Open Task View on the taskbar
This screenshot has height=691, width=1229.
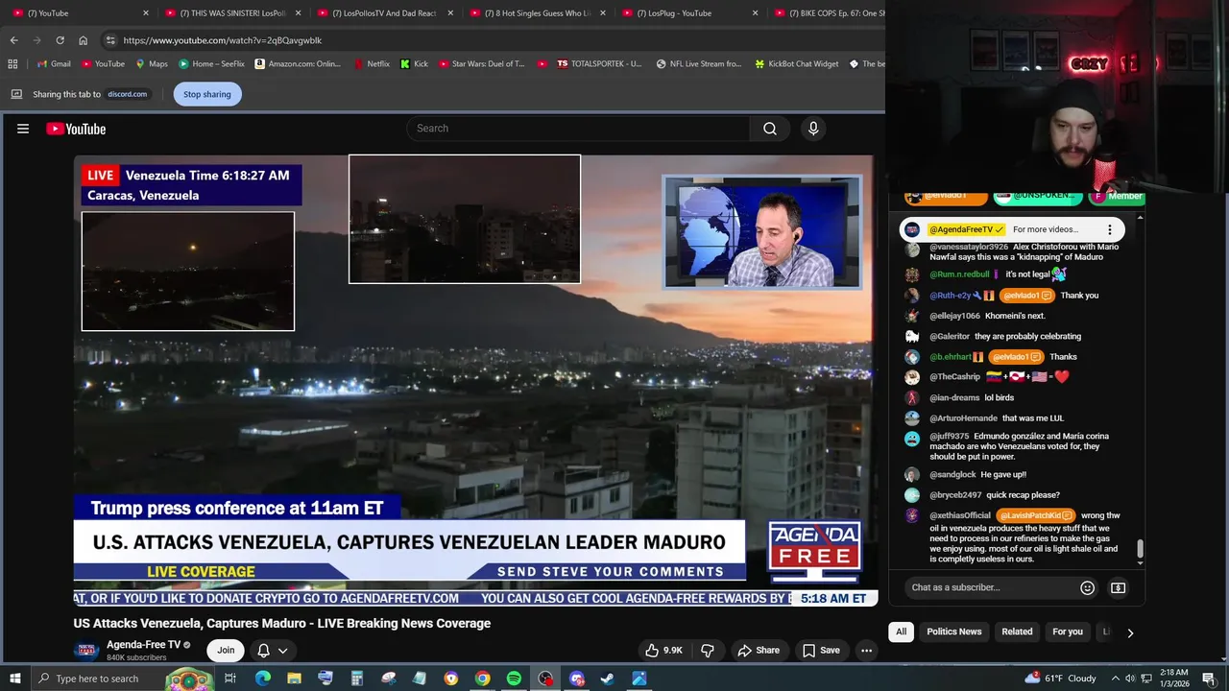point(230,679)
